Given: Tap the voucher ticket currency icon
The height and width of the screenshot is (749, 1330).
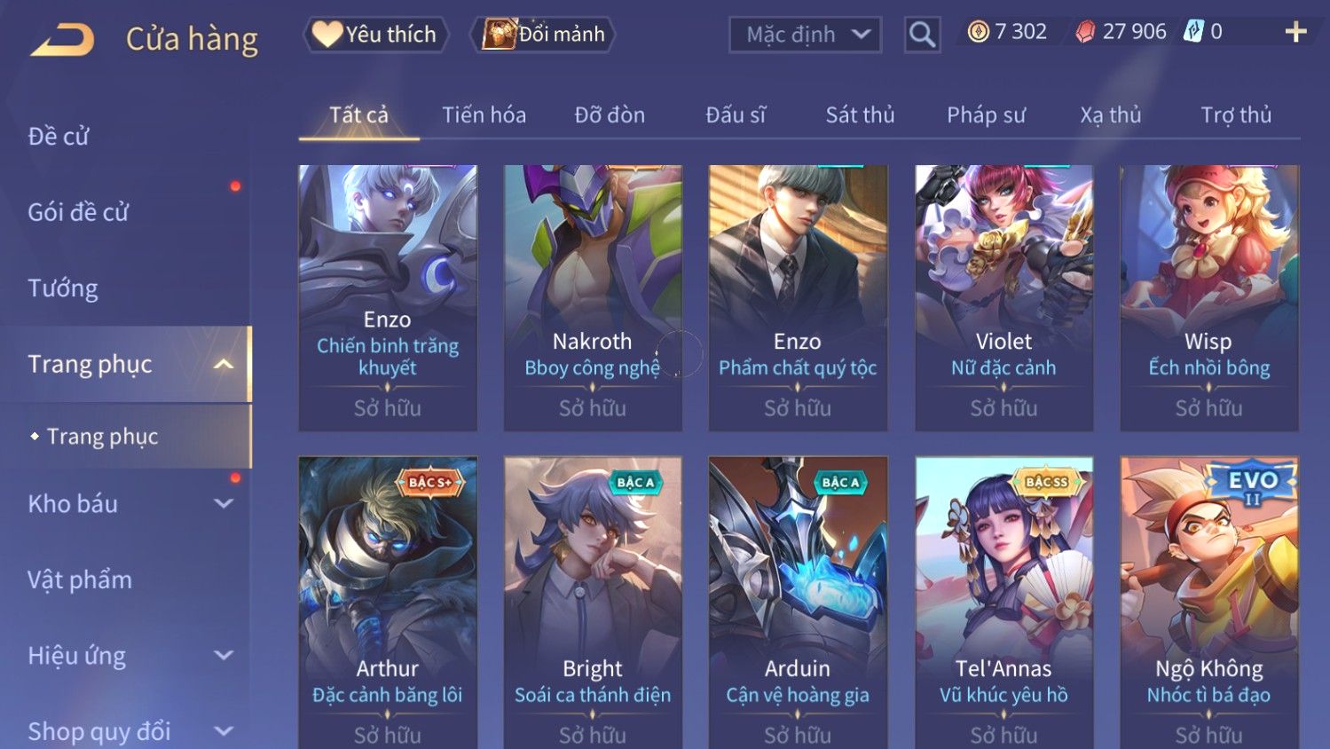Looking at the screenshot, I should click(1194, 32).
